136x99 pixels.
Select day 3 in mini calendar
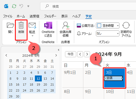[24, 73]
